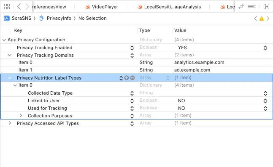Select the Collection Purposes key
The width and height of the screenshot is (273, 167).
coord(50,116)
